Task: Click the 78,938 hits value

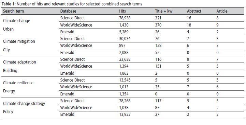Action: 125,18
